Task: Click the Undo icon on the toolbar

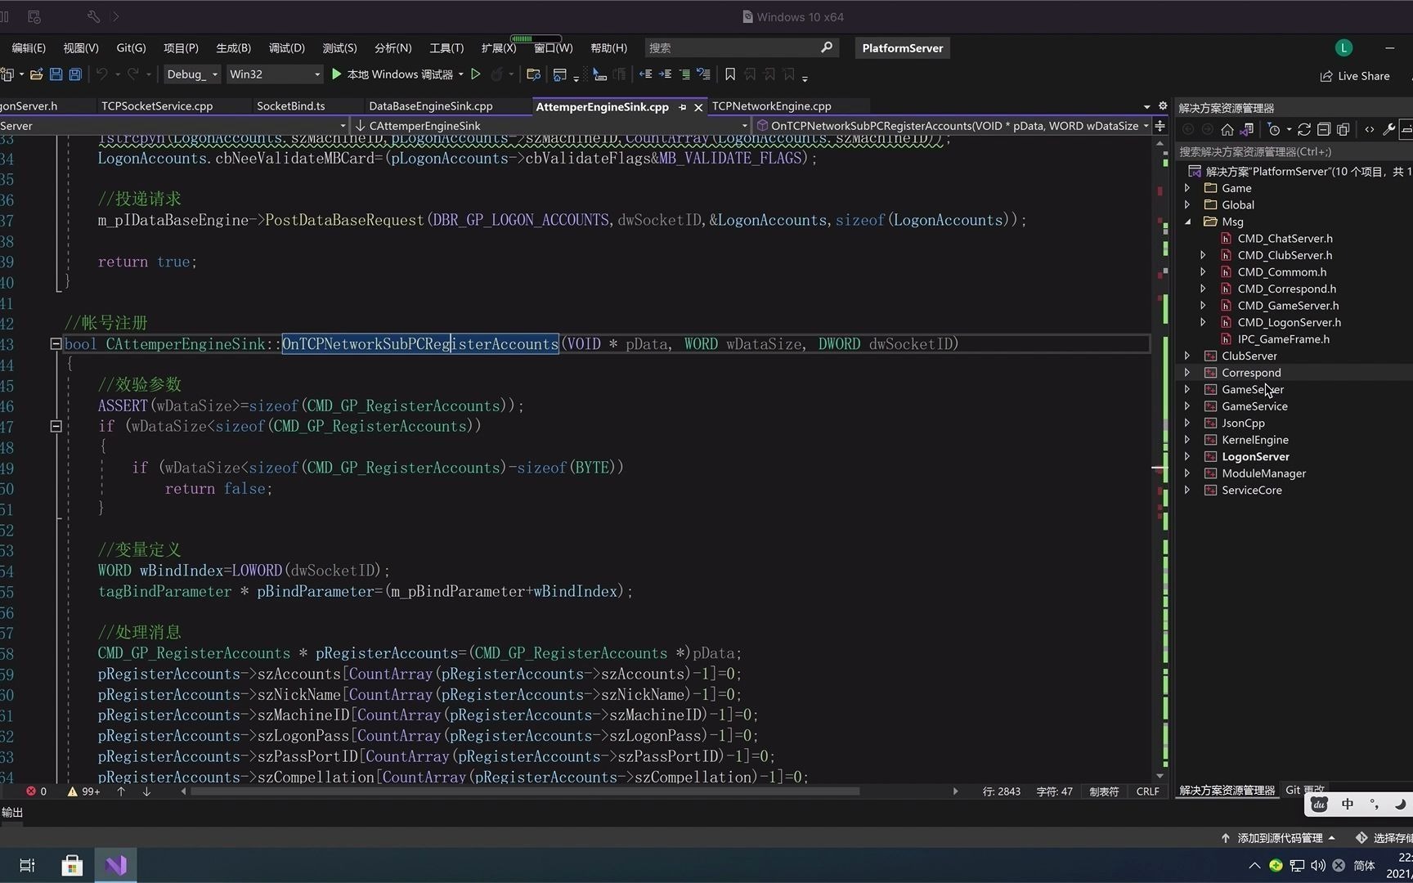Action: [x=103, y=74]
